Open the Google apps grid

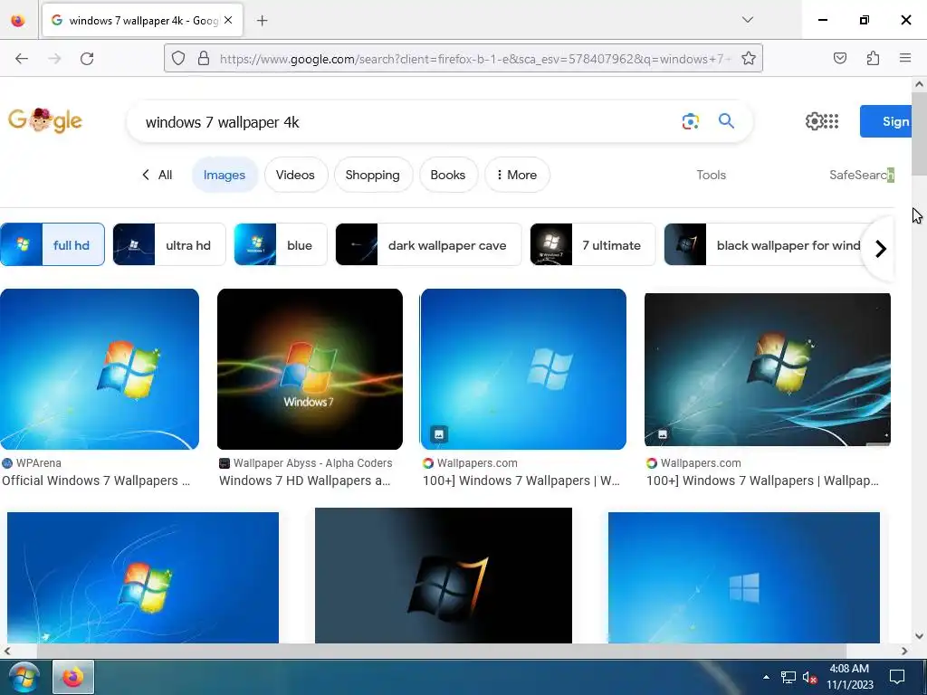pos(831,121)
